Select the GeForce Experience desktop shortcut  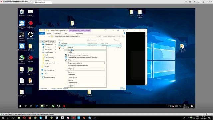[x=22, y=36]
